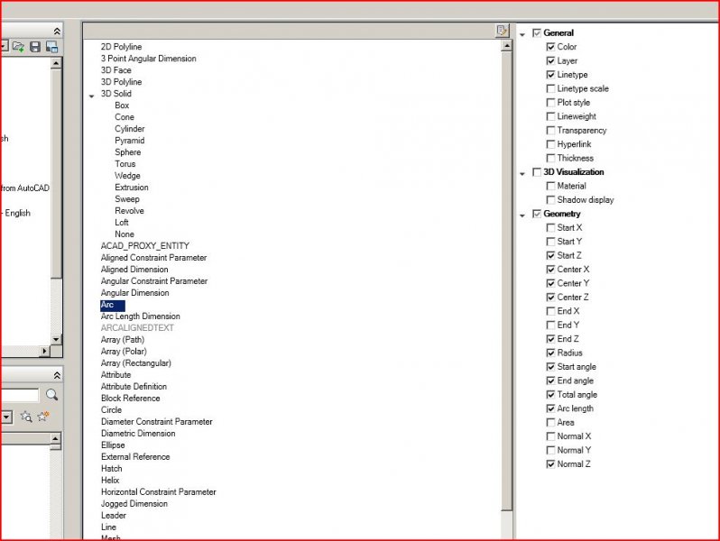Select the Torus solid type
This screenshot has height=541, width=720.
coord(125,164)
